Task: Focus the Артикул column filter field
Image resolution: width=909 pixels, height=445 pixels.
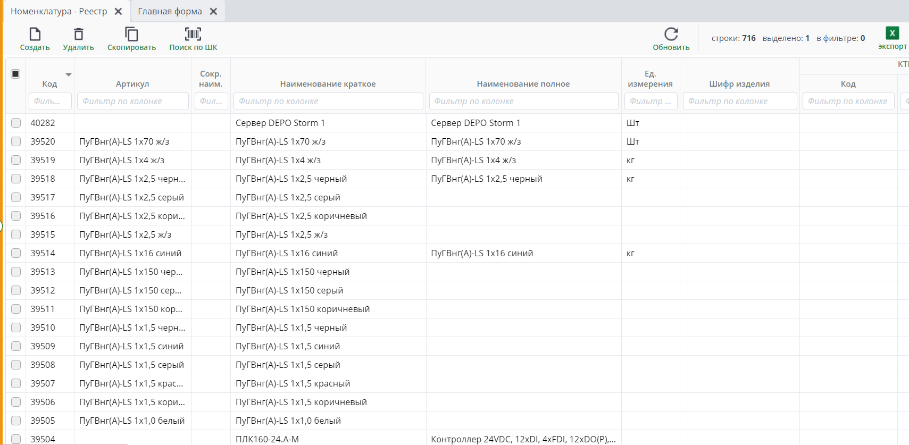Action: (133, 101)
